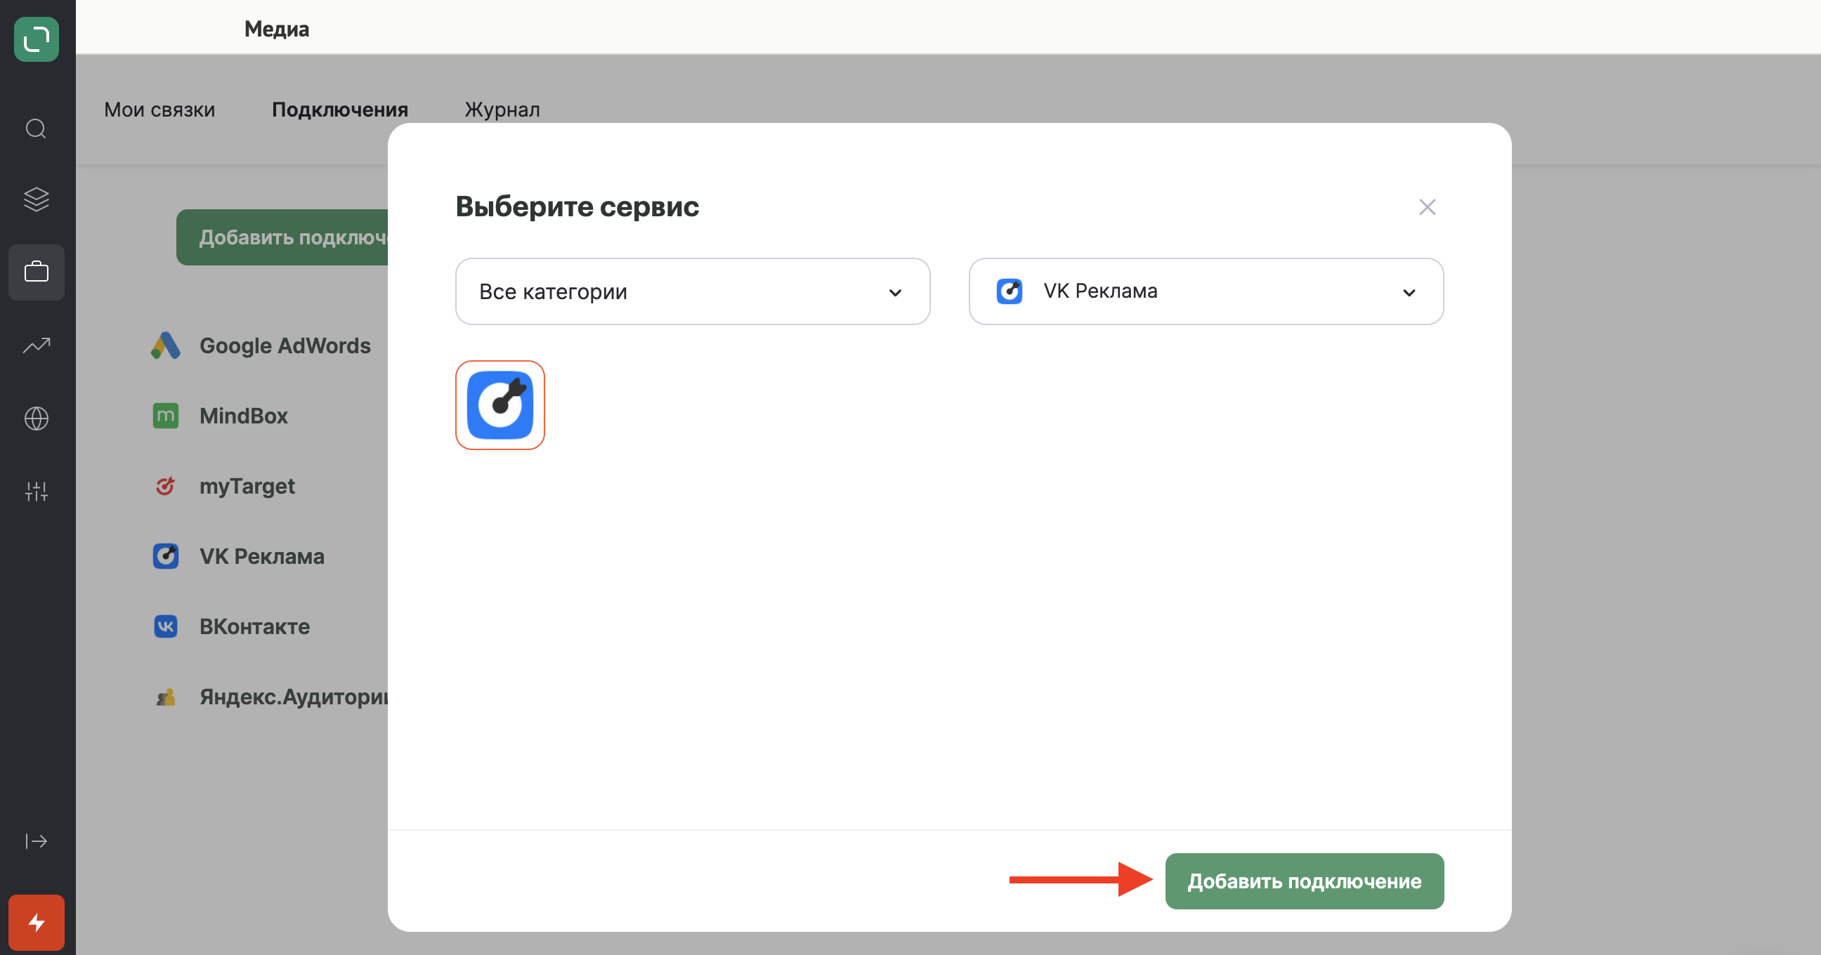
Task: Open the search icon in the sidebar
Action: click(36, 129)
